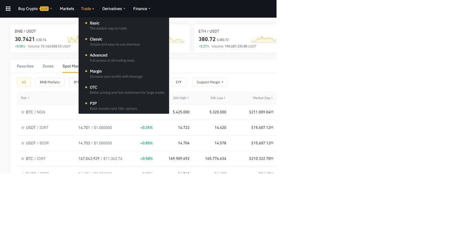The height and width of the screenshot is (252, 472).
Task: Switch to the Spot Markets tab
Action: 71,66
